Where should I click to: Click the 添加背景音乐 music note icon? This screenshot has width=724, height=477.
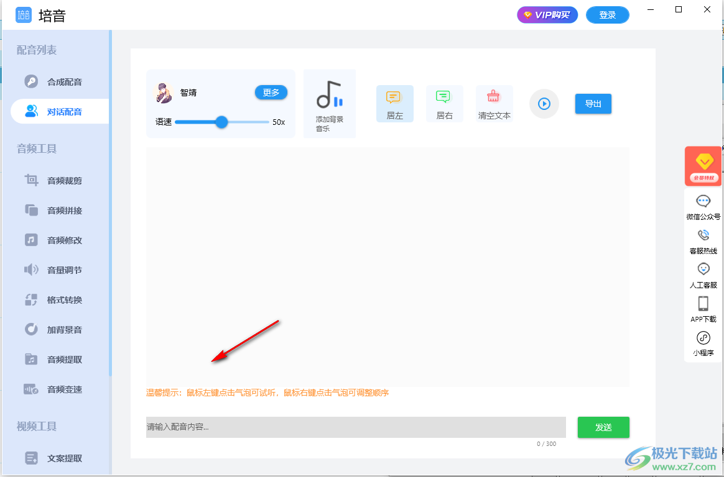pyautogui.click(x=329, y=95)
